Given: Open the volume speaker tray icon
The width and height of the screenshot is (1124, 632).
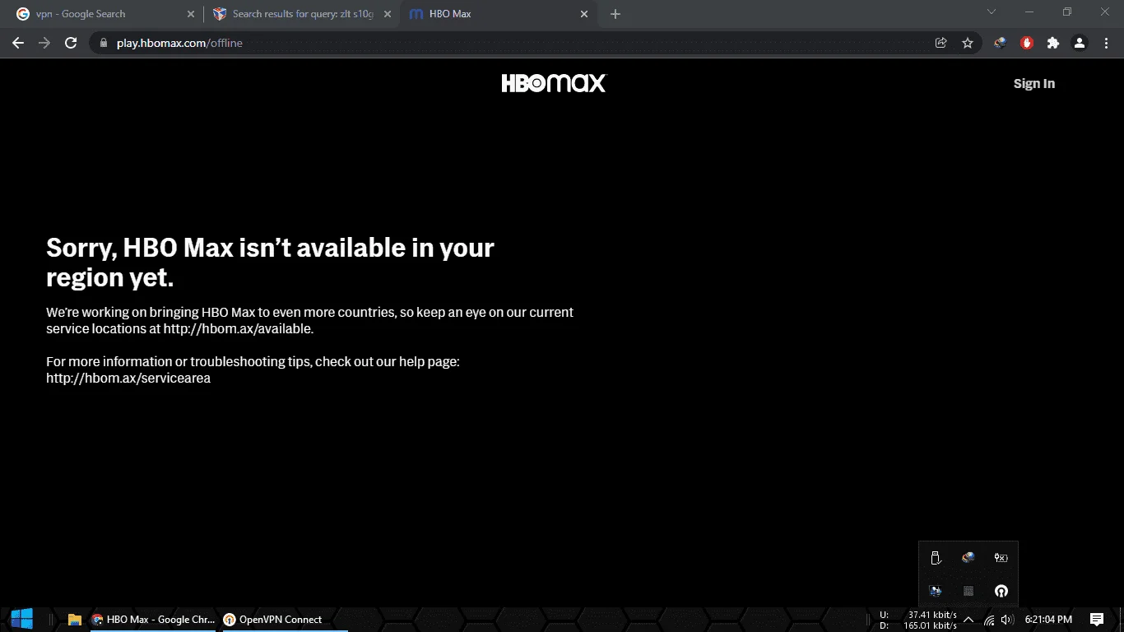Looking at the screenshot, I should [x=1007, y=620].
